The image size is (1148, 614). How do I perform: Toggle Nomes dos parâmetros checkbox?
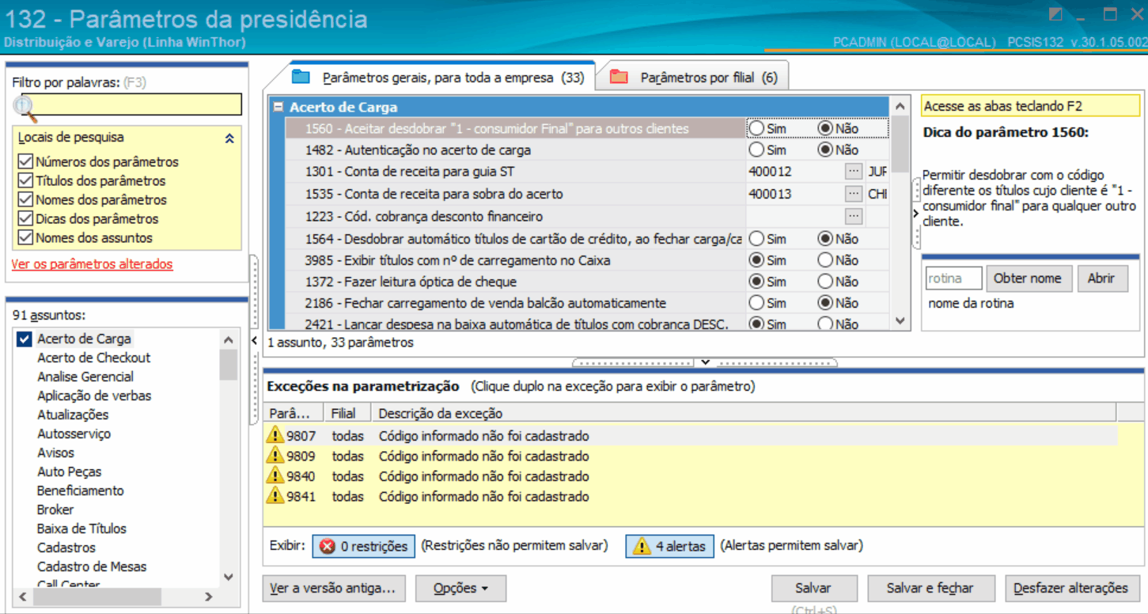[25, 199]
